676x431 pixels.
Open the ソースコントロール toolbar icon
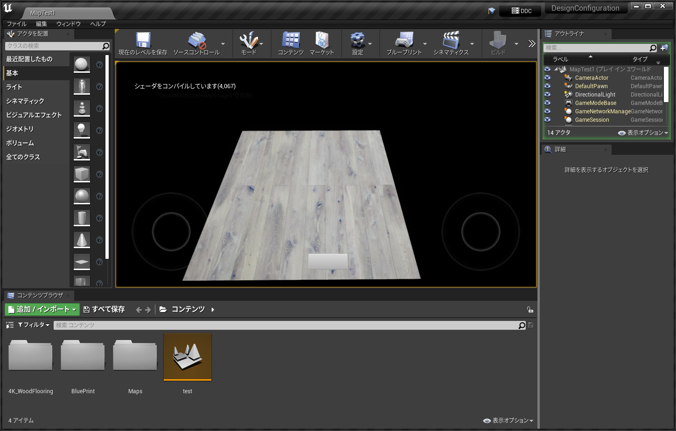pyautogui.click(x=197, y=40)
